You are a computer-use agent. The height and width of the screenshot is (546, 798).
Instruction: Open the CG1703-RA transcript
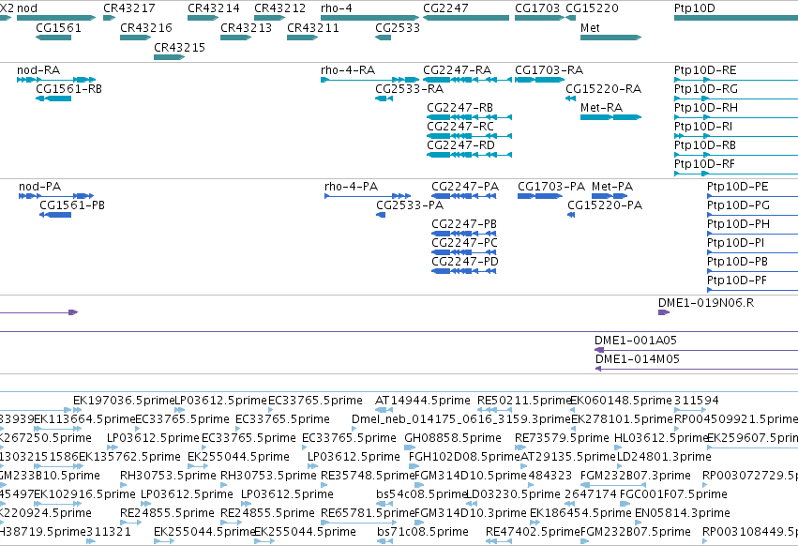pyautogui.click(x=550, y=69)
